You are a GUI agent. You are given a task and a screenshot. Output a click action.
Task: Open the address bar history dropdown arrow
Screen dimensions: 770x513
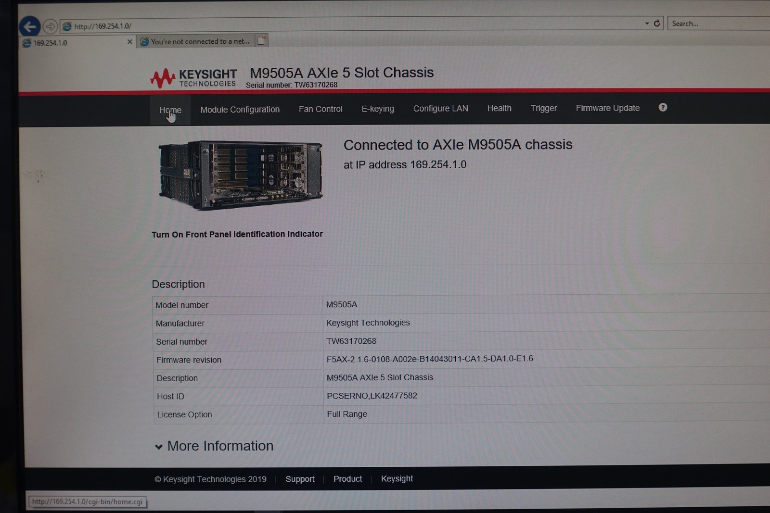[647, 23]
